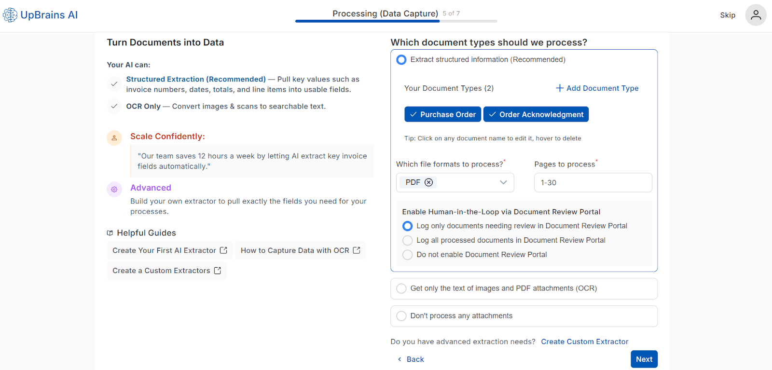Screen dimensions: 772x370
Task: Click the check icon beside OCR Only
Action: click(114, 106)
